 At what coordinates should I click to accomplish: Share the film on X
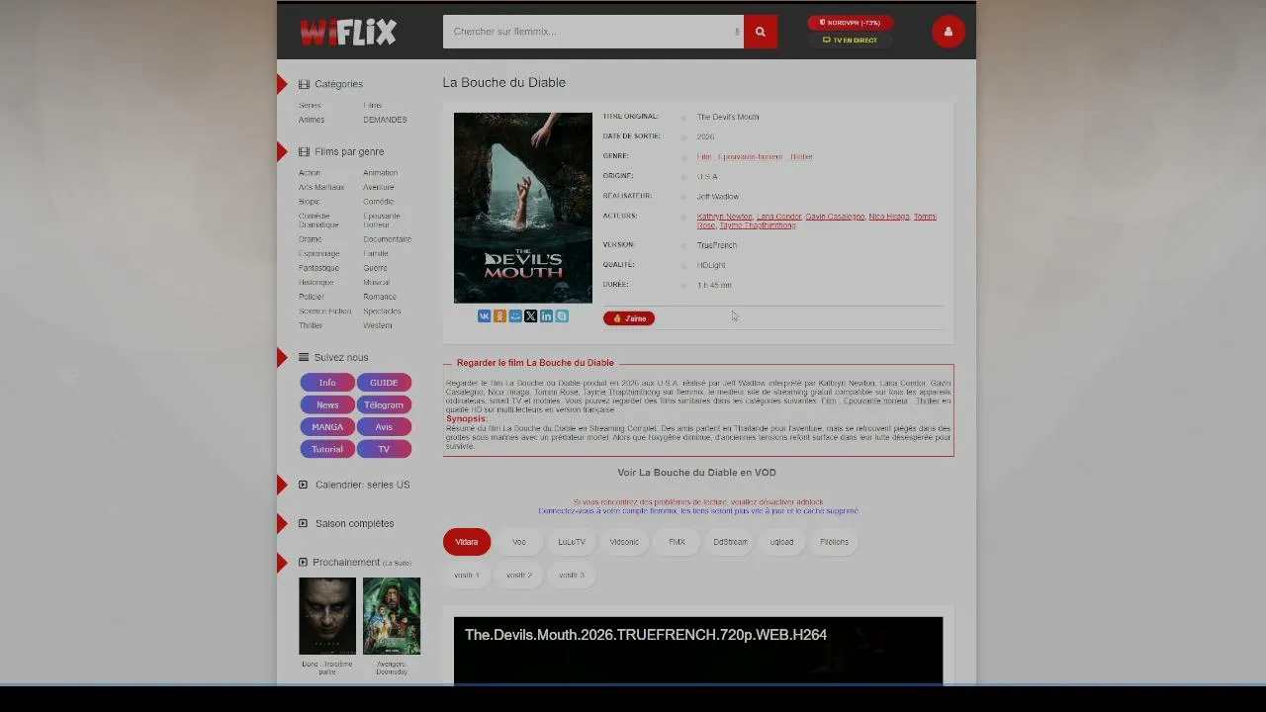(x=531, y=316)
